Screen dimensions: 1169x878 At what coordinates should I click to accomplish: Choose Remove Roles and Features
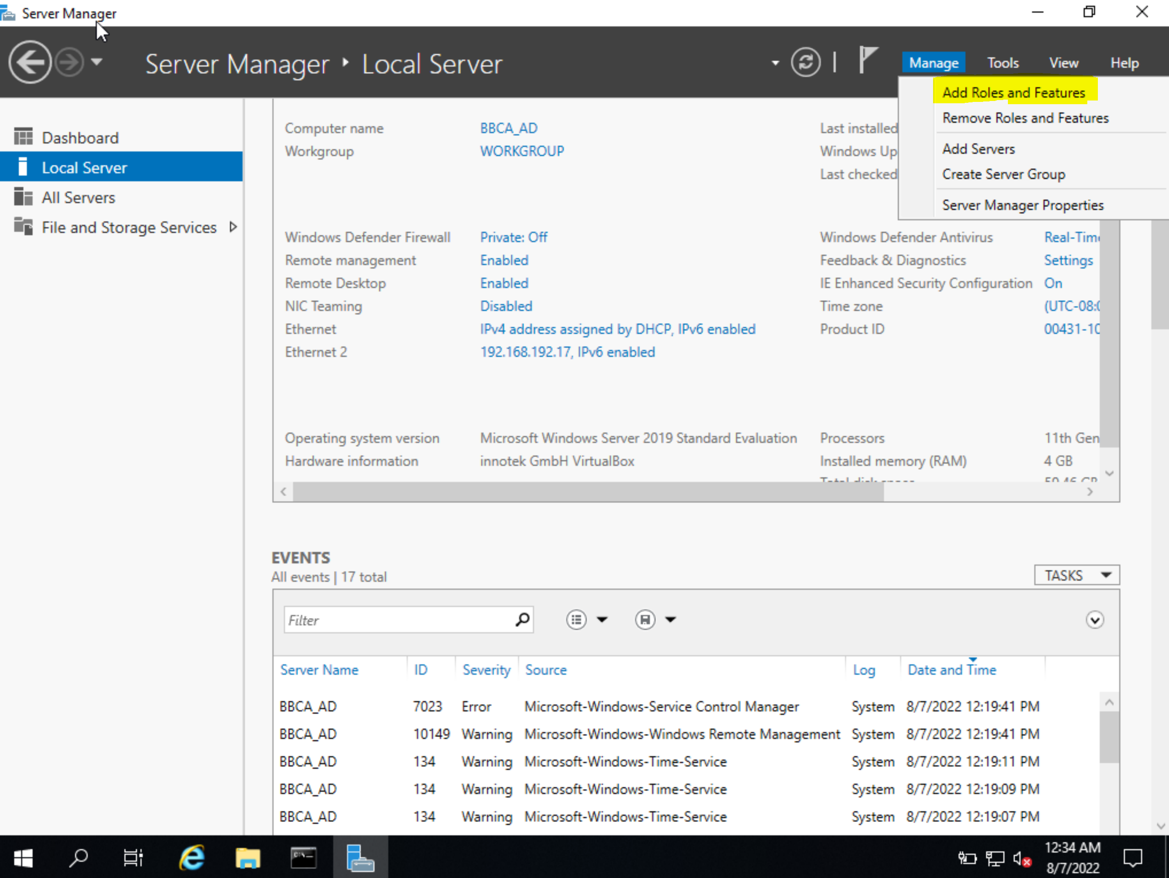click(x=1025, y=118)
